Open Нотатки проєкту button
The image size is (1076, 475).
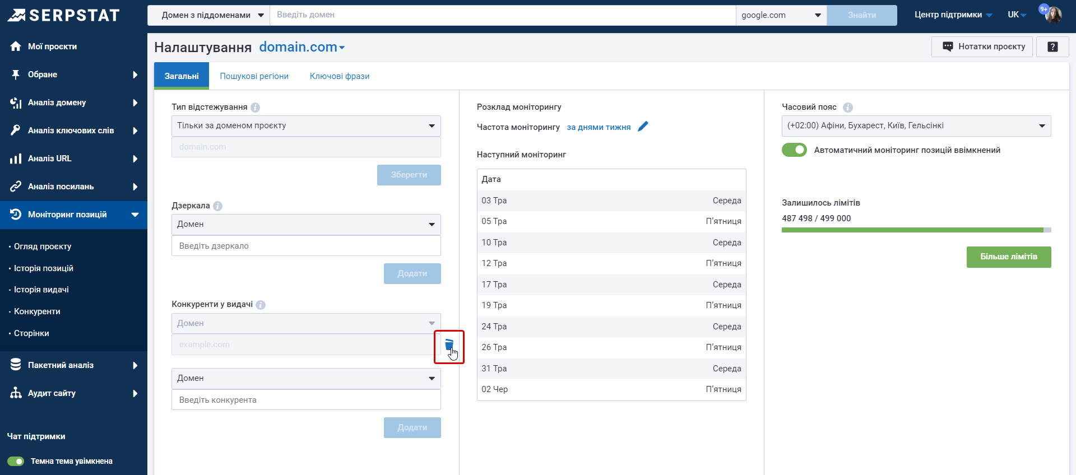[x=984, y=47]
